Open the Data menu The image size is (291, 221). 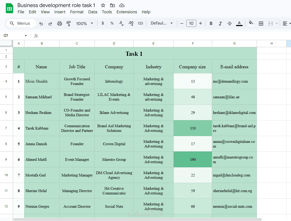(93, 12)
